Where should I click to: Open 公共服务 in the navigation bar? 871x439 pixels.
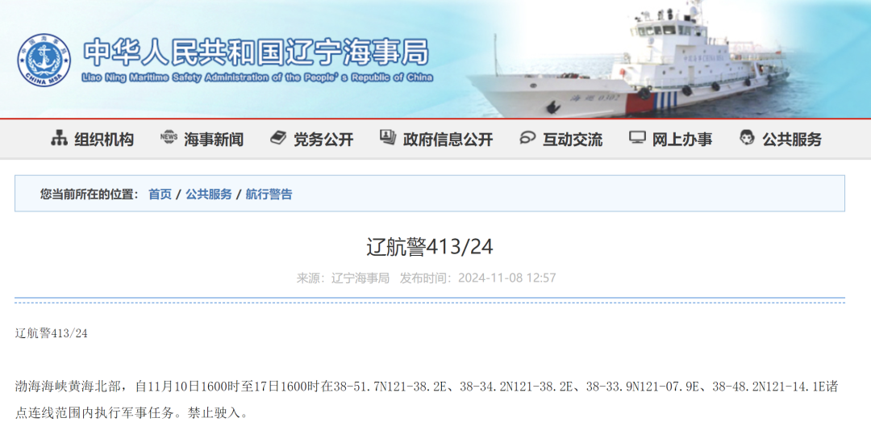point(792,140)
